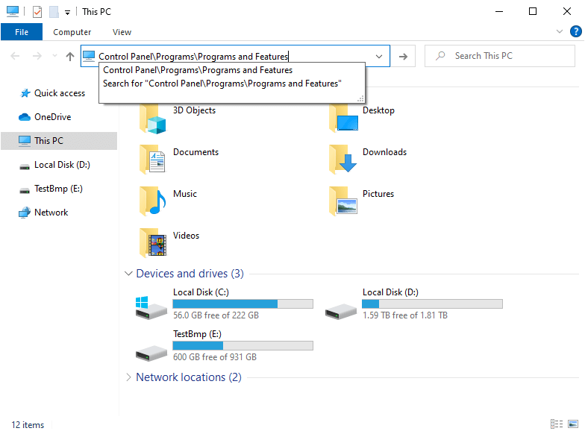Open the Downloads folder icon

tap(342, 160)
